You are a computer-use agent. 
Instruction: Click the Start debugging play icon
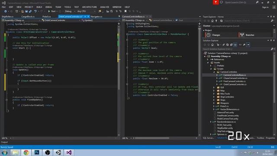[49, 11]
